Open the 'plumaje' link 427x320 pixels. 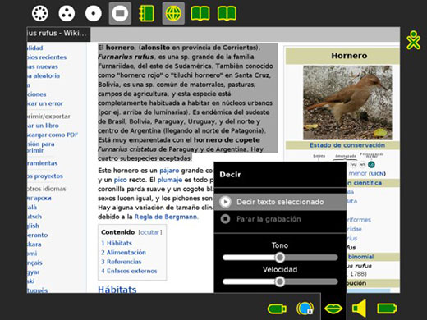pyautogui.click(x=170, y=180)
